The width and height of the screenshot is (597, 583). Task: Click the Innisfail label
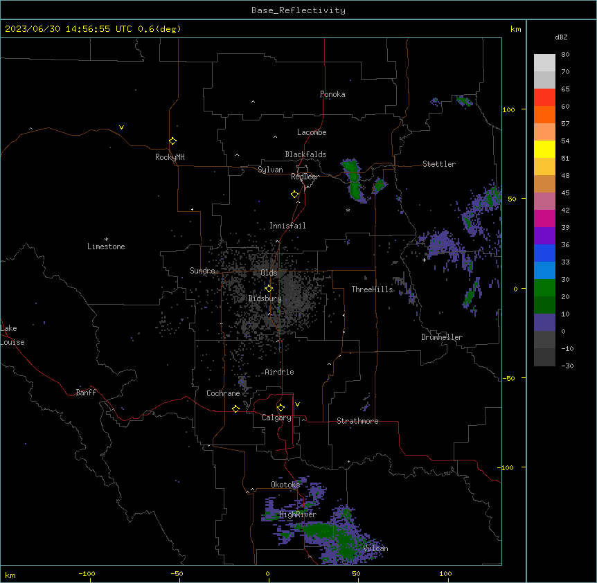(287, 226)
